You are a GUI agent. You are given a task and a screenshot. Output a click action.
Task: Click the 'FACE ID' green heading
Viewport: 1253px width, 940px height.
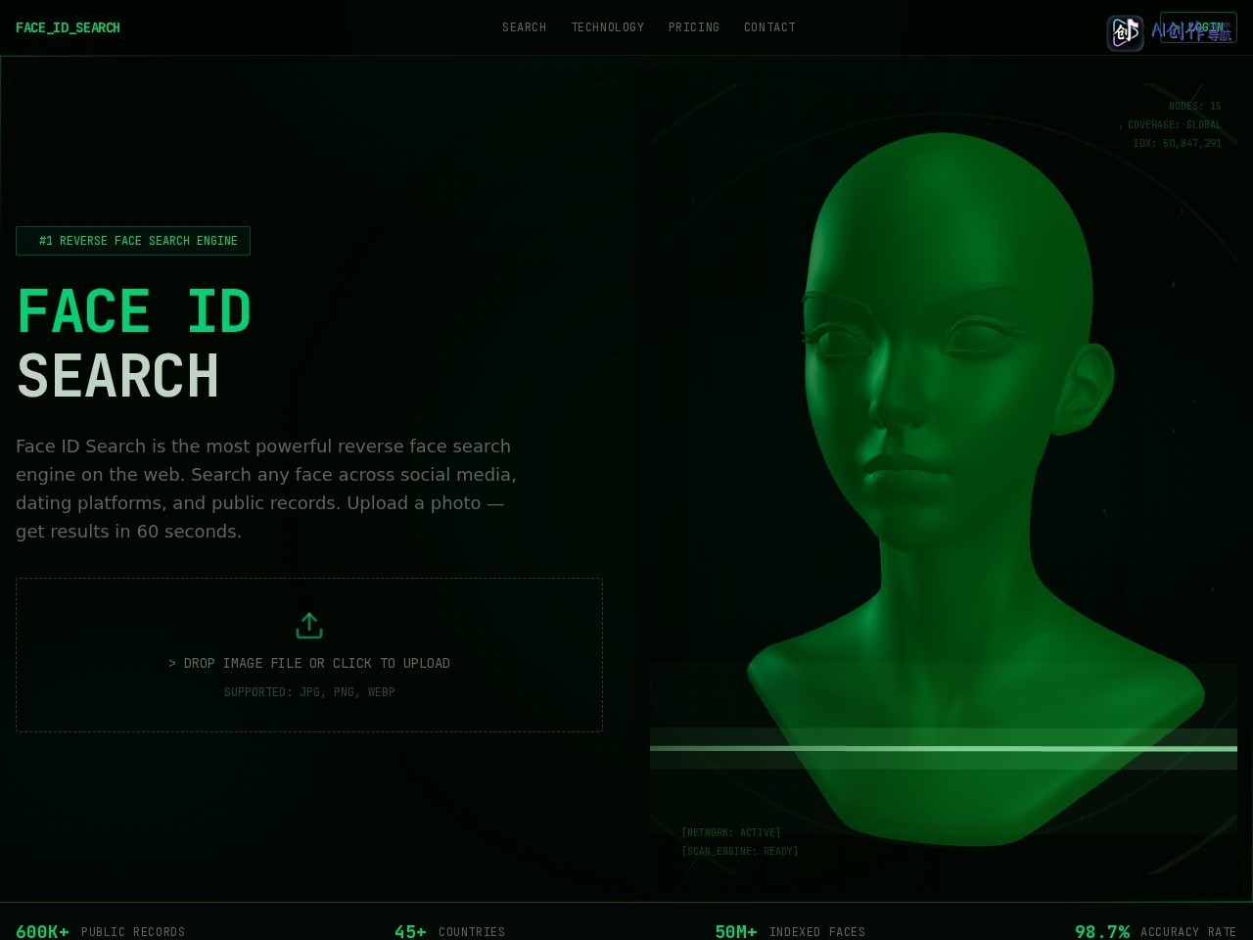[134, 311]
